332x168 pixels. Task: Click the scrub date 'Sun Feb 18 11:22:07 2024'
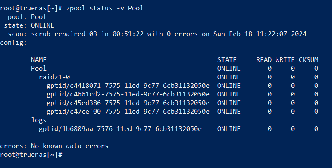260,34
